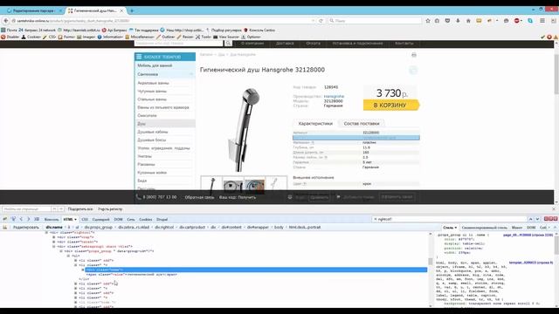Open Консоль Centos bookmark
The width and height of the screenshot is (559, 314).
259,31
